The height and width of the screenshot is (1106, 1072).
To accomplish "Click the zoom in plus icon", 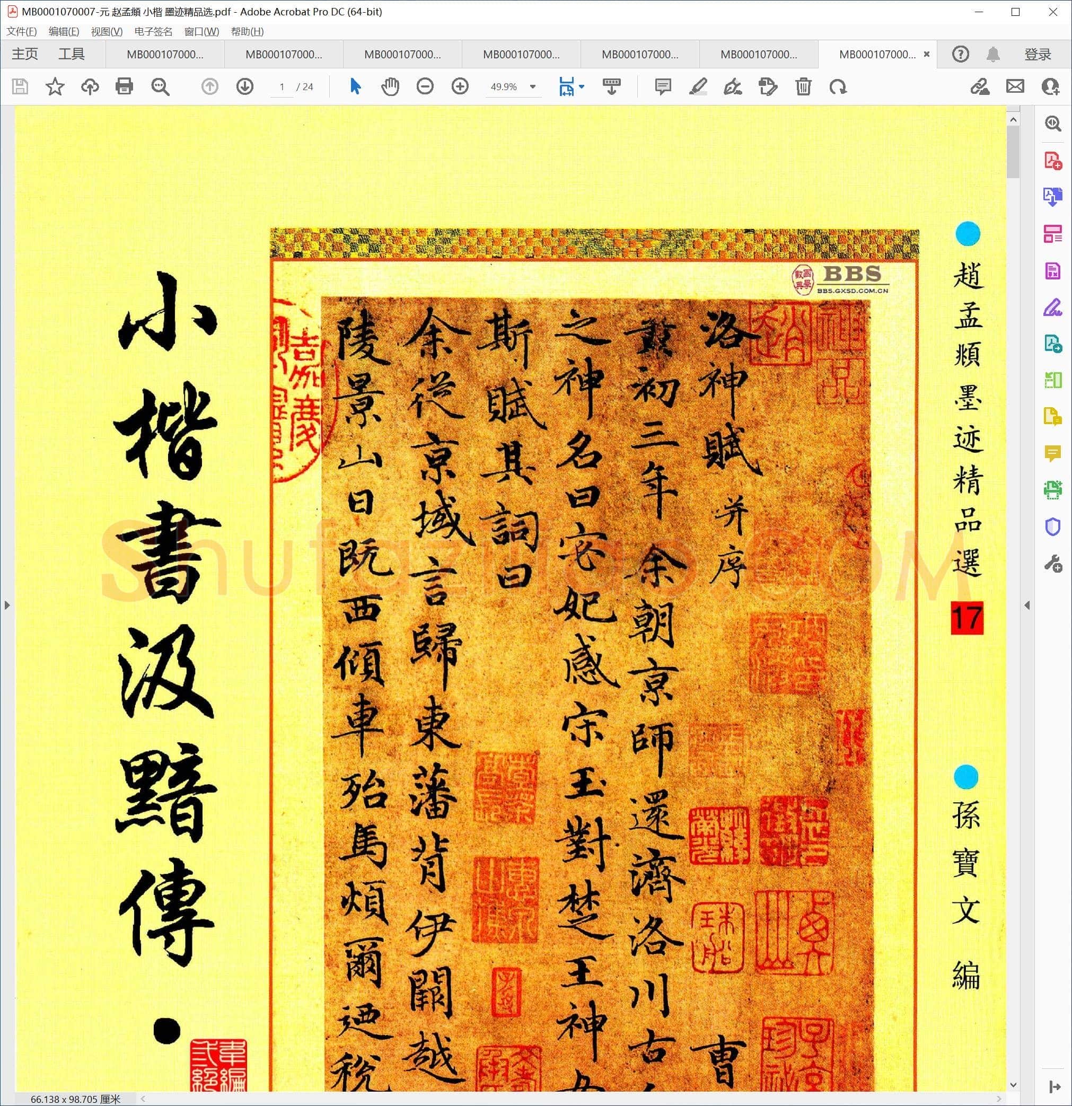I will (460, 86).
